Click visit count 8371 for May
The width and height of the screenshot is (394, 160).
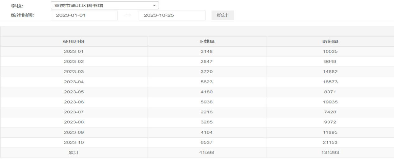330,92
